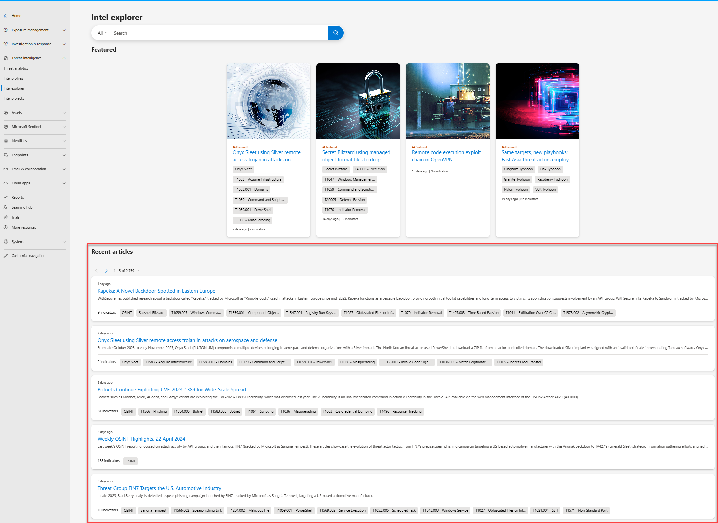Expand the Investigation & response section
This screenshot has width=718, height=523.
[64, 44]
